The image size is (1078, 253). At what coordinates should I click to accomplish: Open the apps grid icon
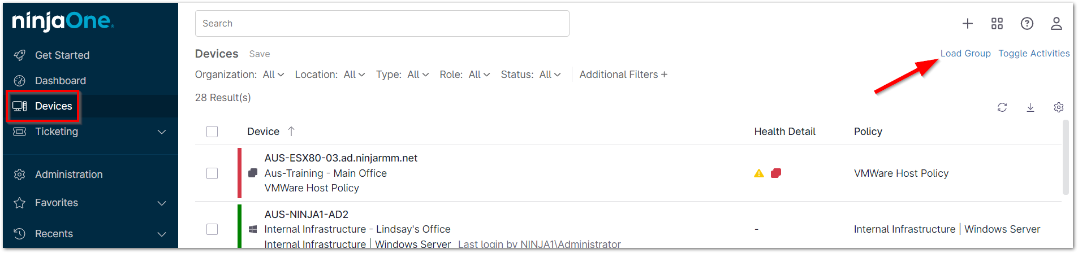point(997,23)
